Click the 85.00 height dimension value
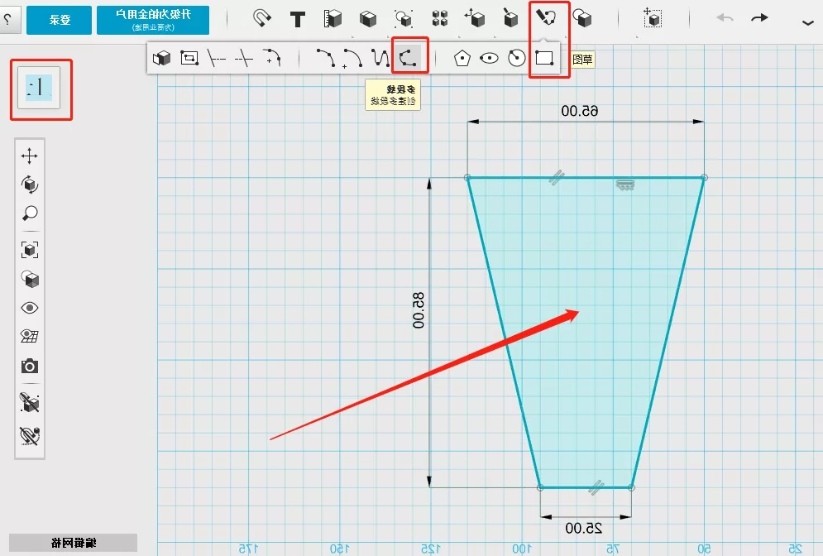823x556 pixels. (x=418, y=310)
